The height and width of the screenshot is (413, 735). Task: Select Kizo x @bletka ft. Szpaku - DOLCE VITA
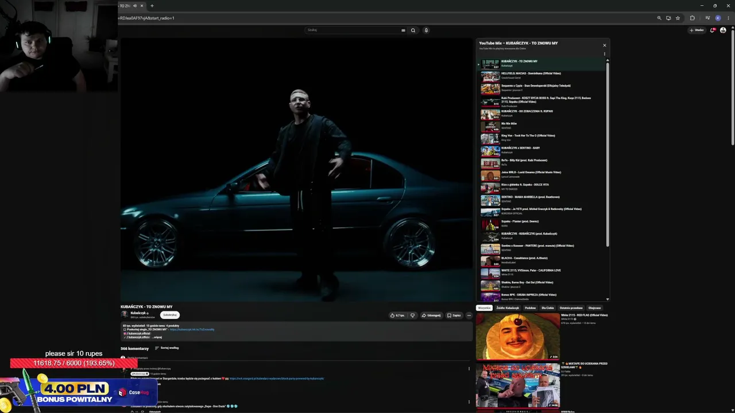click(543, 187)
